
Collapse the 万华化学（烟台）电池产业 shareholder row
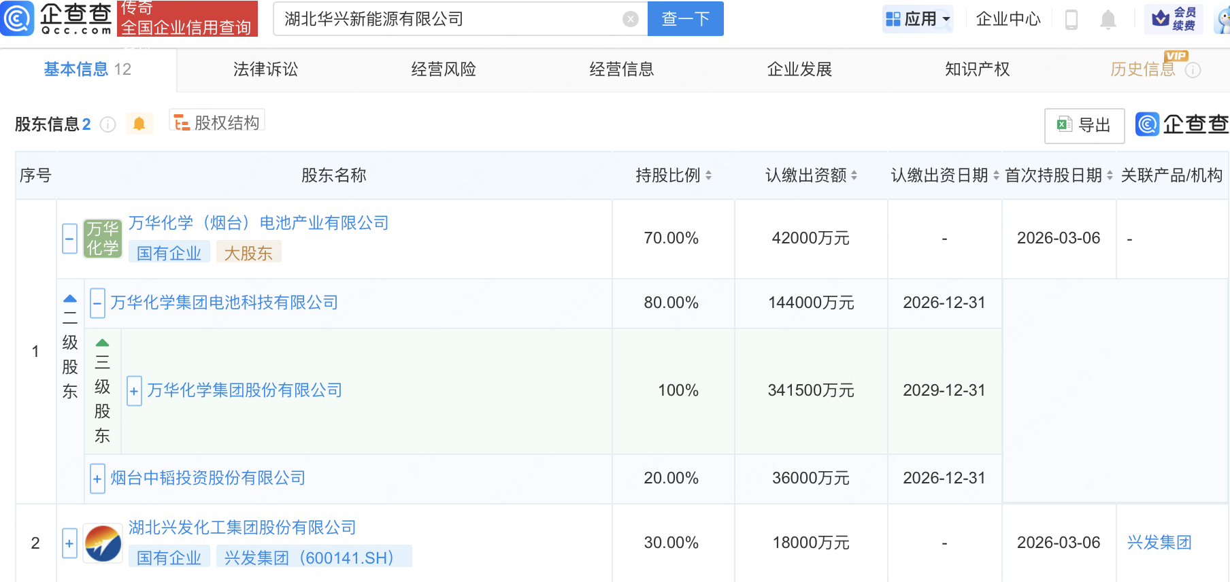69,239
